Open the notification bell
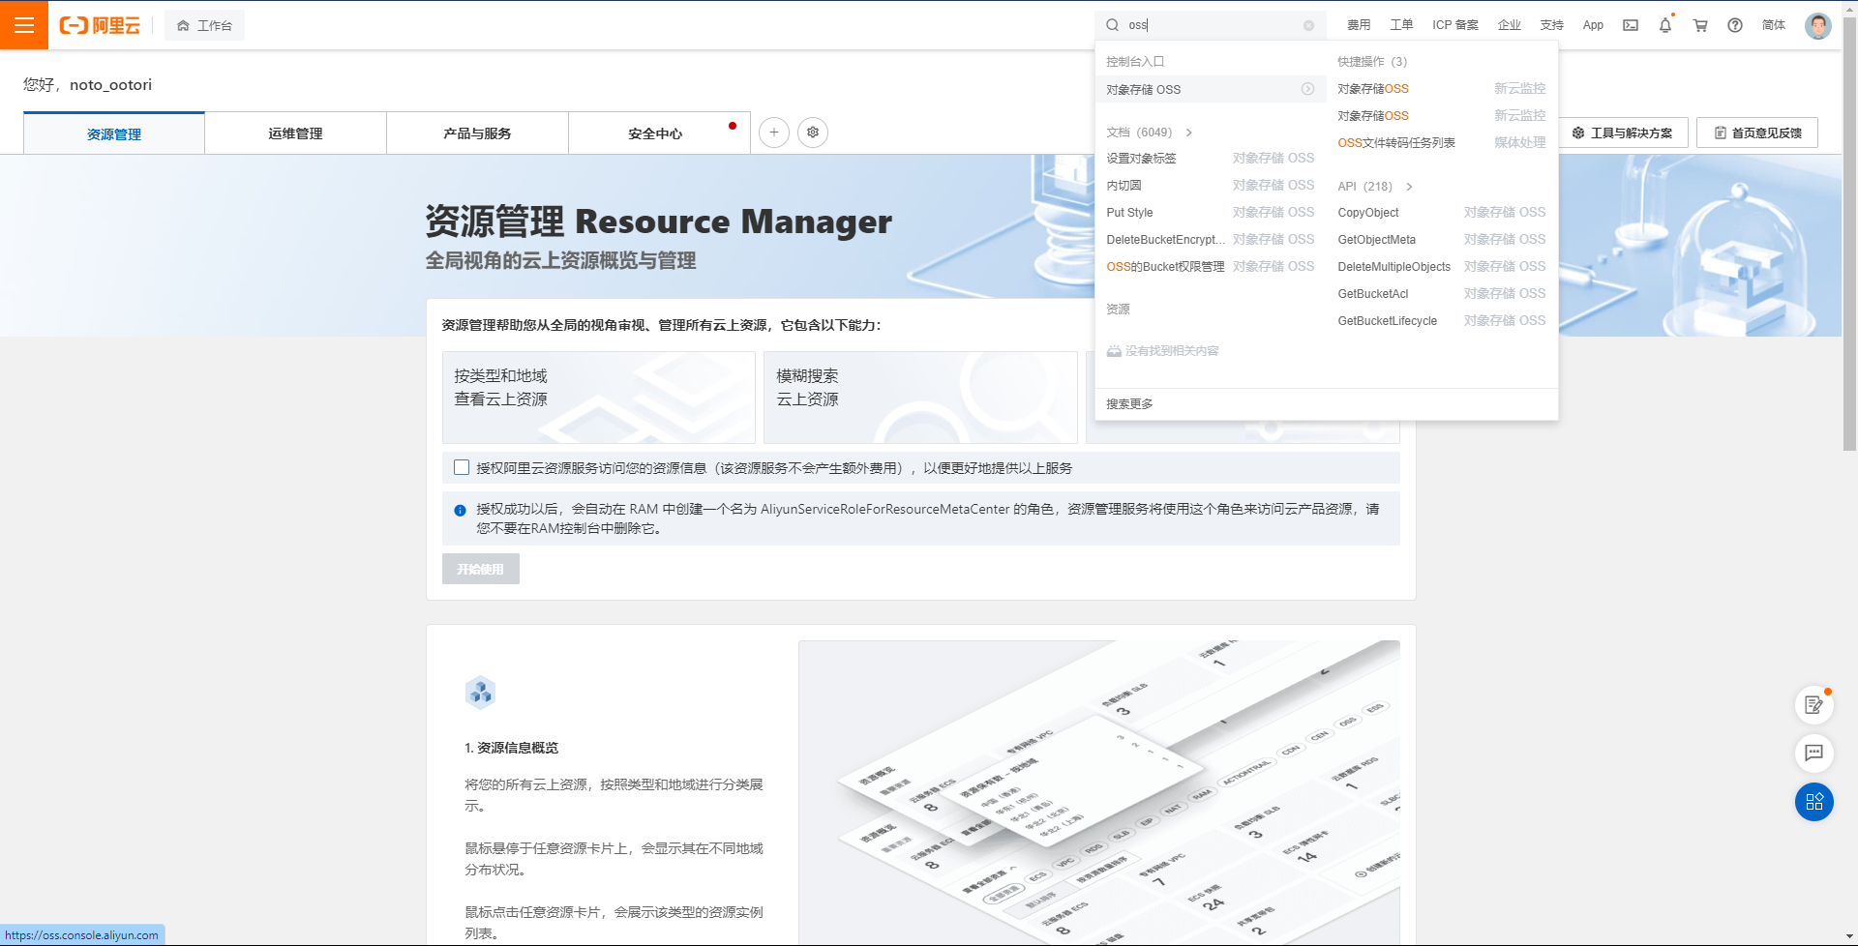1858x946 pixels. [x=1665, y=25]
